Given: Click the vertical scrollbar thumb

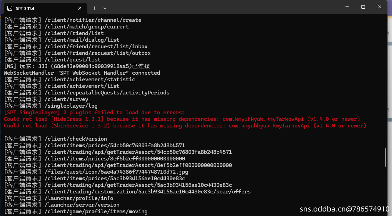Looking at the screenshot, I should [385, 157].
